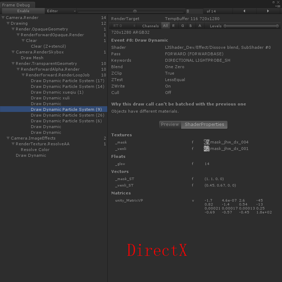Screen dimensions: 282x282
Task: Select Draw Dynamic xuli event
Action: click(50, 98)
